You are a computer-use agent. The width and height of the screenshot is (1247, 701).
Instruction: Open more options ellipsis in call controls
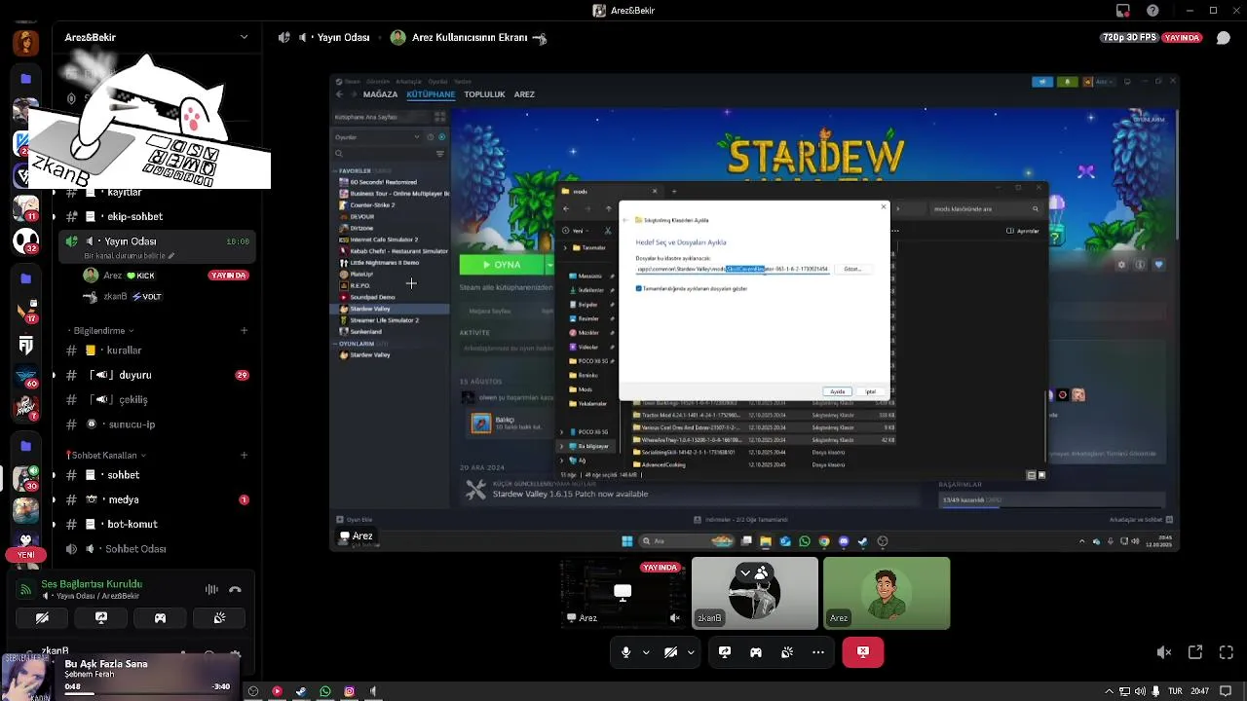[818, 652]
